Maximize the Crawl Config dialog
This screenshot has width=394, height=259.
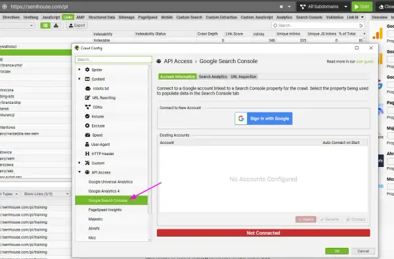tap(357, 48)
